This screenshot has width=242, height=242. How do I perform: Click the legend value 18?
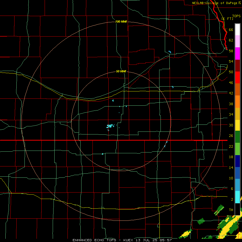click(231, 157)
